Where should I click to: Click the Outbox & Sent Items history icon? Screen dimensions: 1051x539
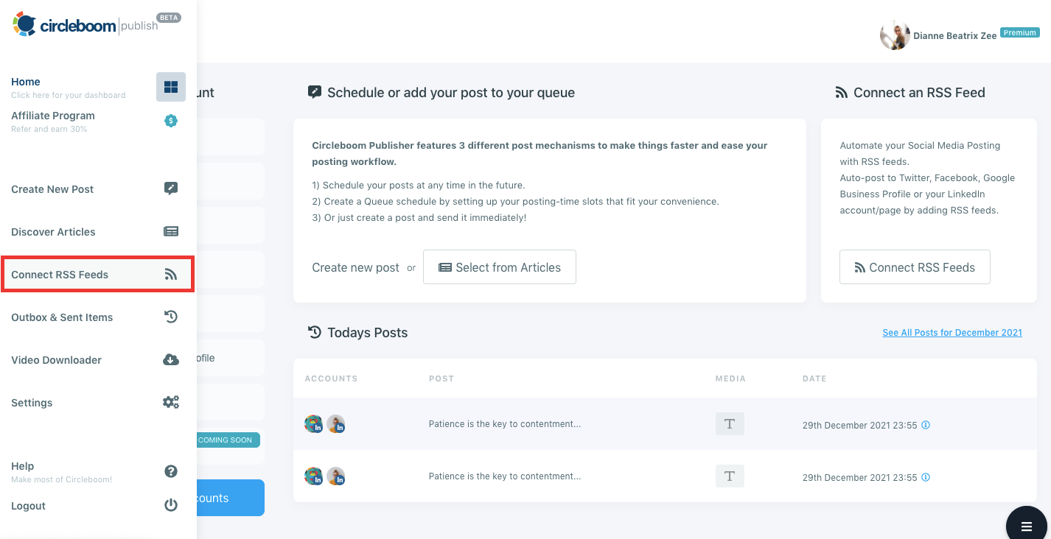click(170, 316)
